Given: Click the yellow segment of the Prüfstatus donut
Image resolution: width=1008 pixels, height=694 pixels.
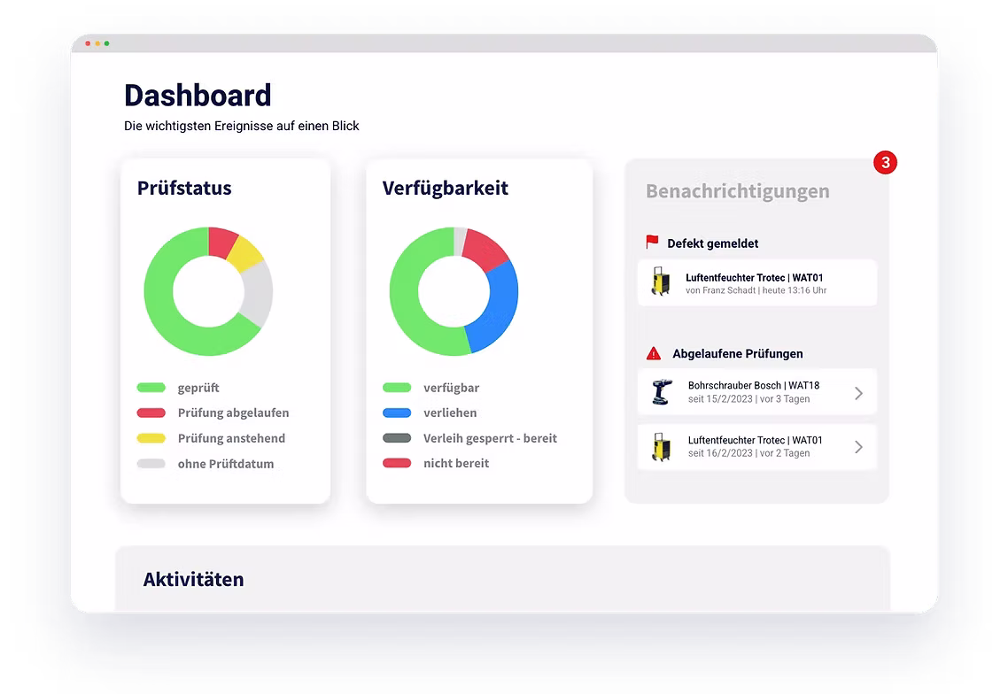Looking at the screenshot, I should (x=246, y=254).
